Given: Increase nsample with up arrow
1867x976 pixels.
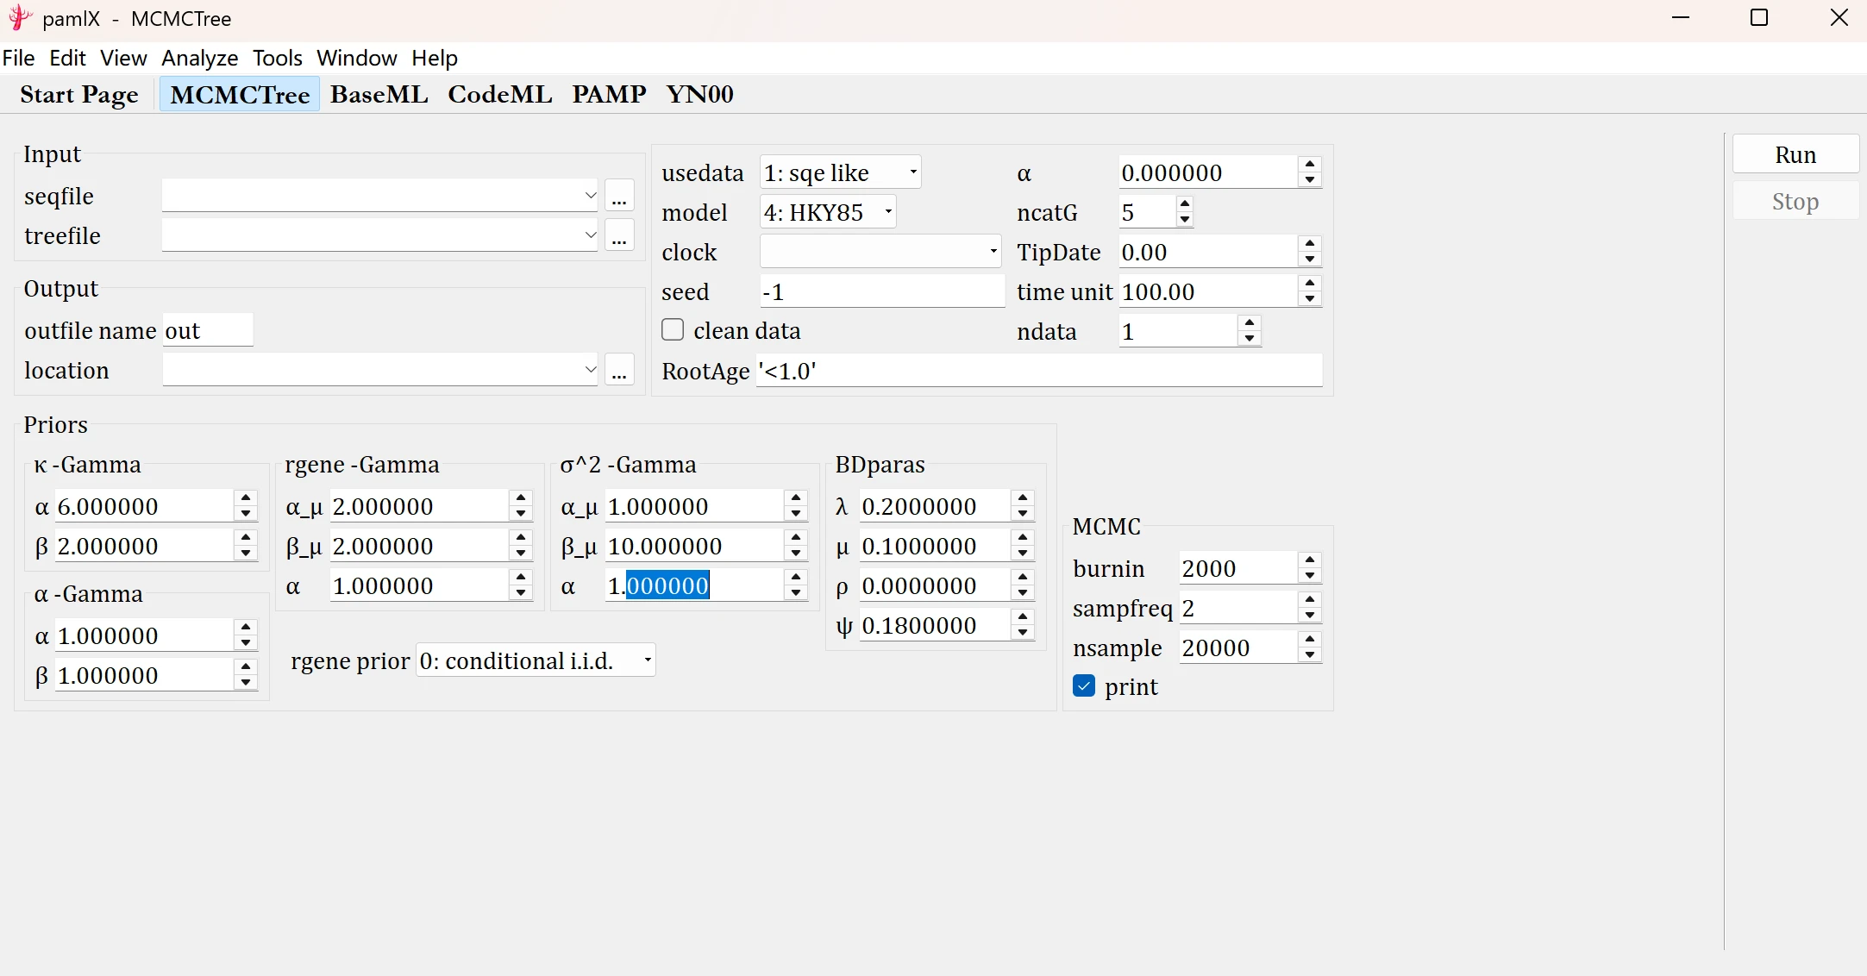Looking at the screenshot, I should (1310, 640).
